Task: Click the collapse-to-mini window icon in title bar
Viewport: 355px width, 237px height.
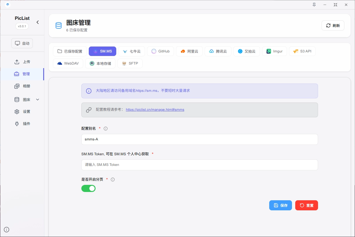Action: (x=335, y=5)
